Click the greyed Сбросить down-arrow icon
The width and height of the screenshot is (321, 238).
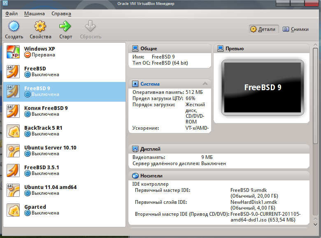tap(90, 26)
